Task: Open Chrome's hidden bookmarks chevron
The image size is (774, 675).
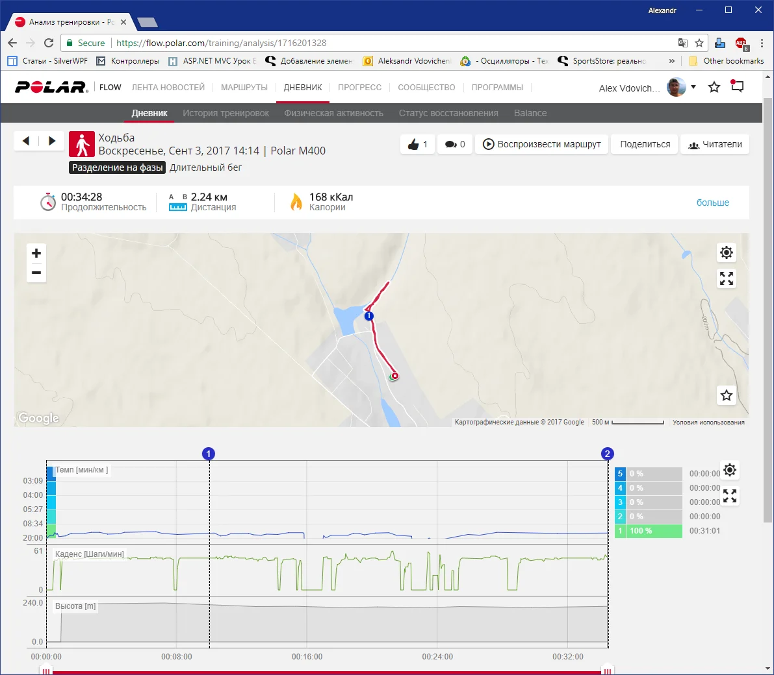Action: 671,61
